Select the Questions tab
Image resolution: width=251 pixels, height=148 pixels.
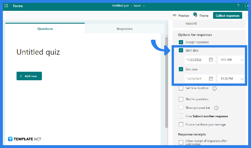coord(45,29)
